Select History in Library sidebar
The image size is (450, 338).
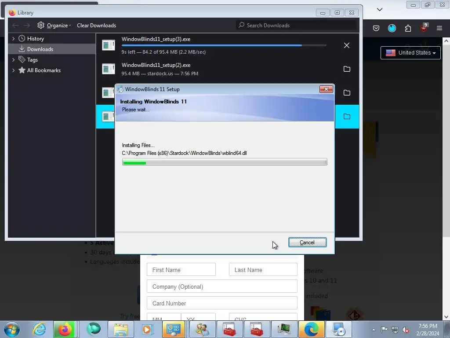35,39
